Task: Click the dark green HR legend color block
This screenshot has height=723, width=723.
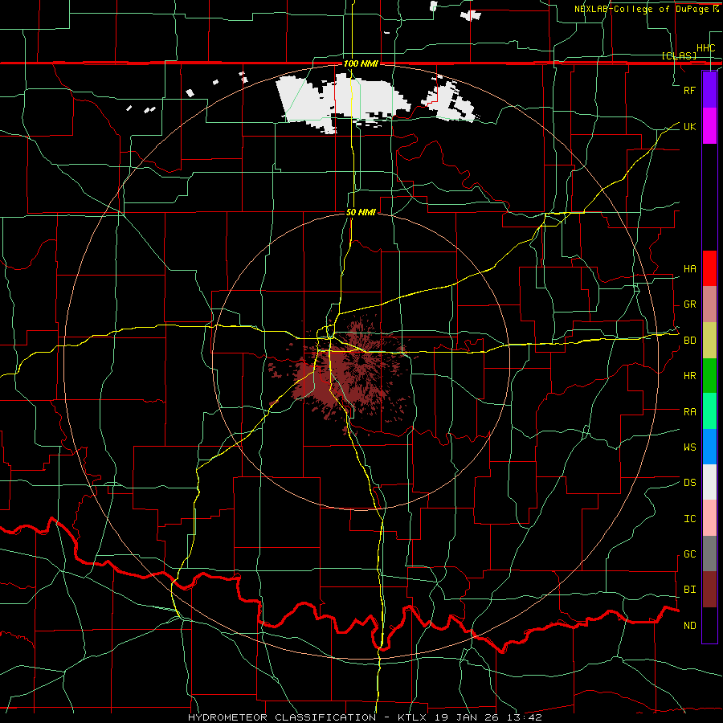Action: pos(709,376)
